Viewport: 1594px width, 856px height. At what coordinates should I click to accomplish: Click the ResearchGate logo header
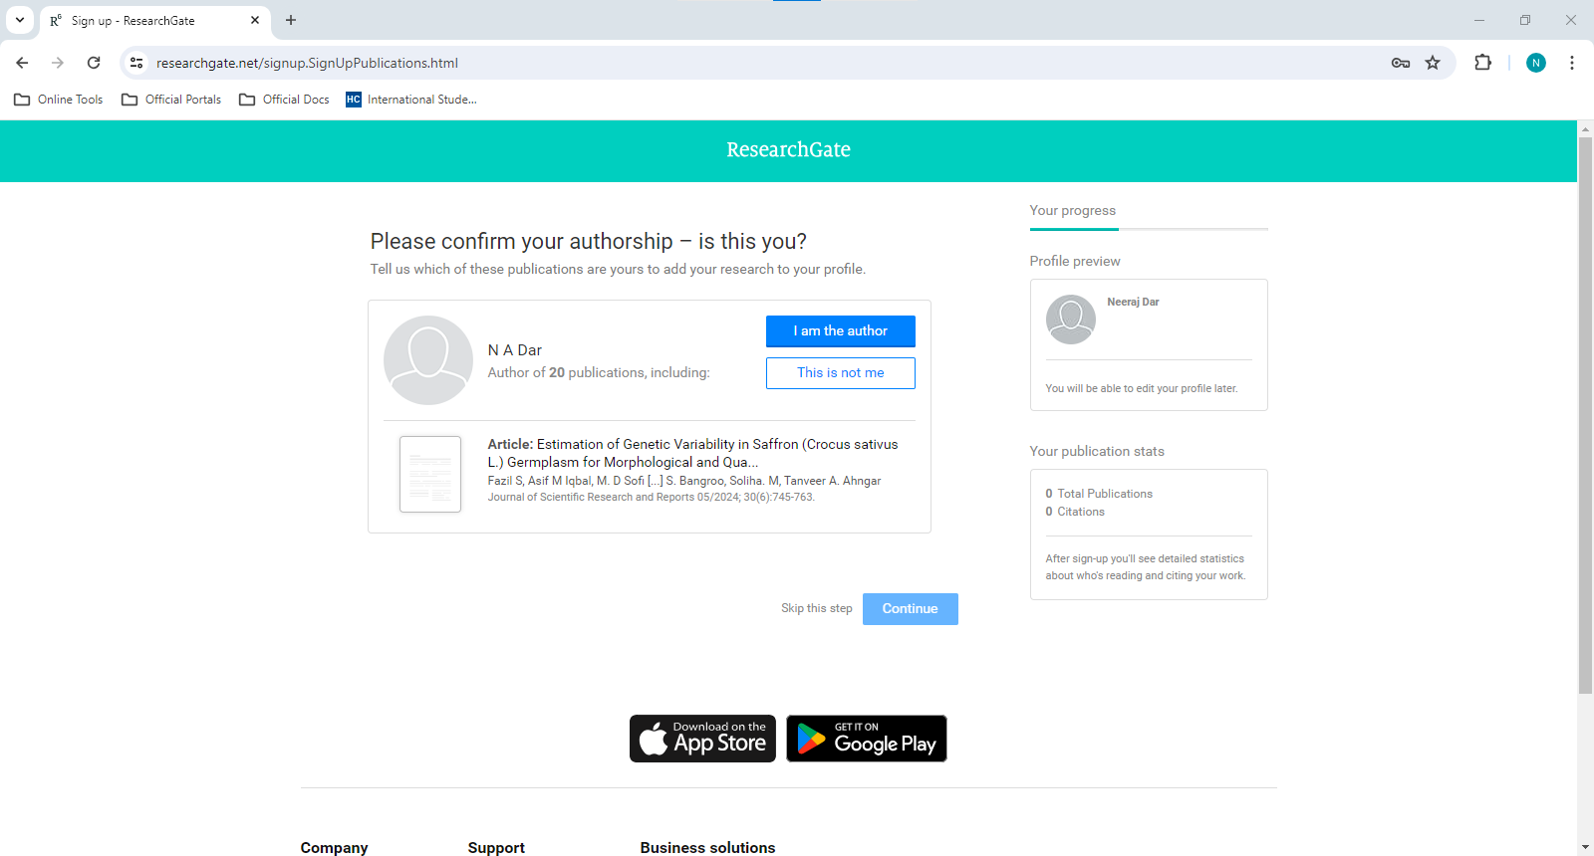click(x=788, y=150)
